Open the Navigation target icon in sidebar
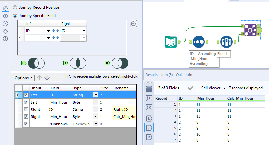 point(5,24)
